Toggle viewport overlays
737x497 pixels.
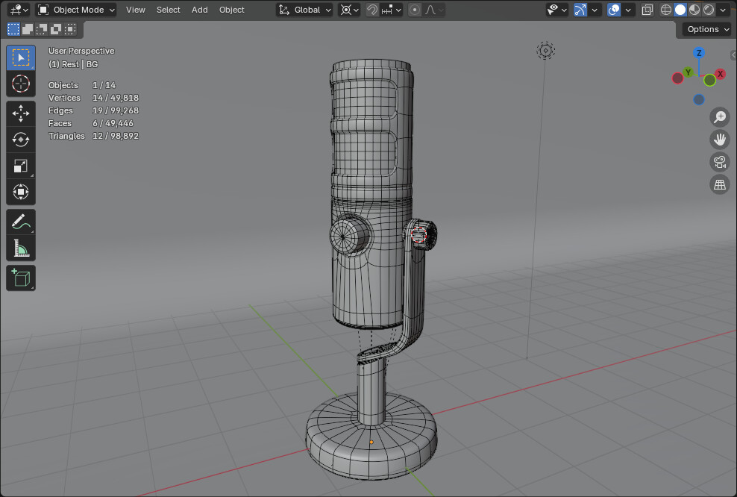pos(614,10)
